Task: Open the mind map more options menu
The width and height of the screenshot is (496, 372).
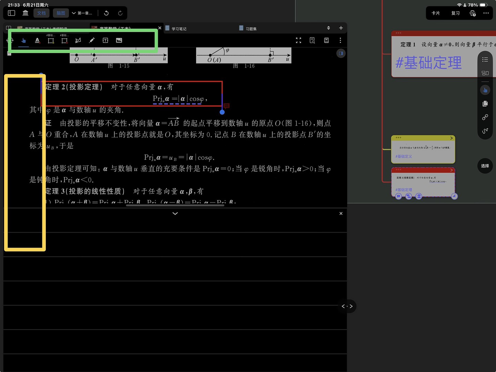Action: tap(486, 13)
